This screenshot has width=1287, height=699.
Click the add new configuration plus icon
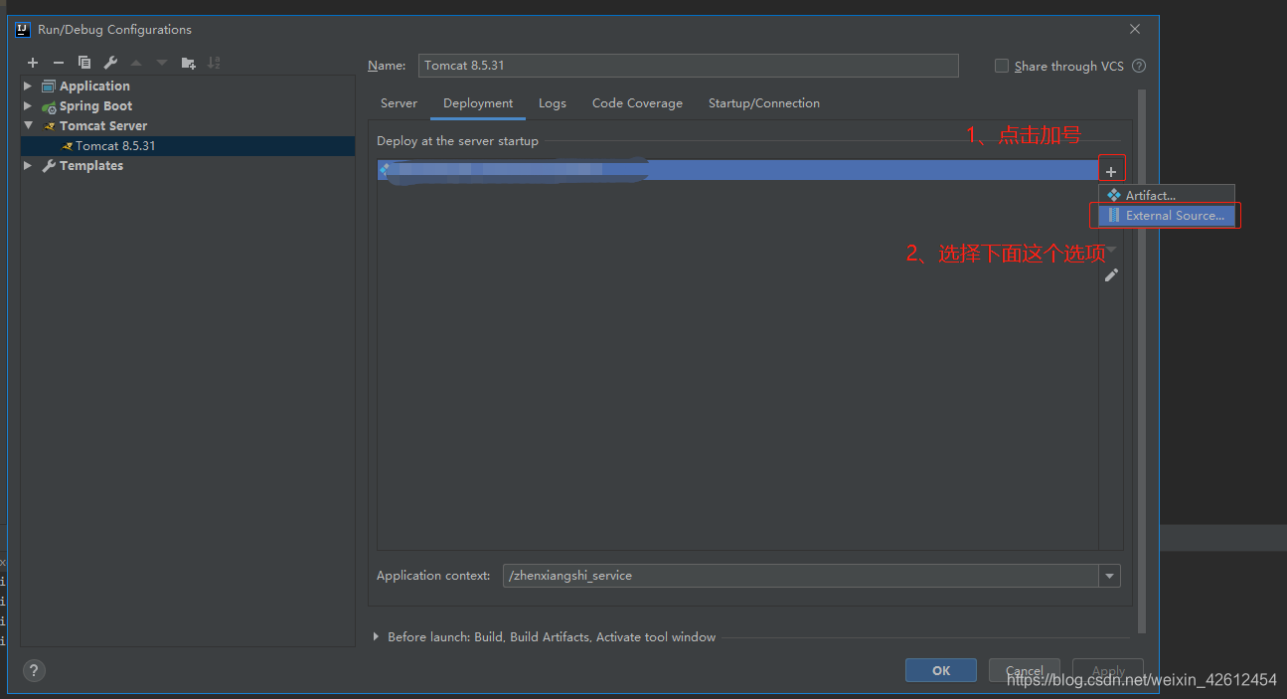click(33, 63)
